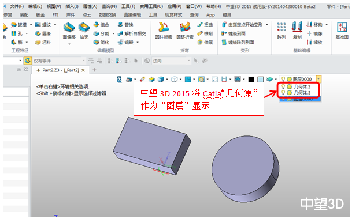Select the 坯料 (Stock) tool
The height and width of the screenshot is (219, 352).
(x=43, y=42)
